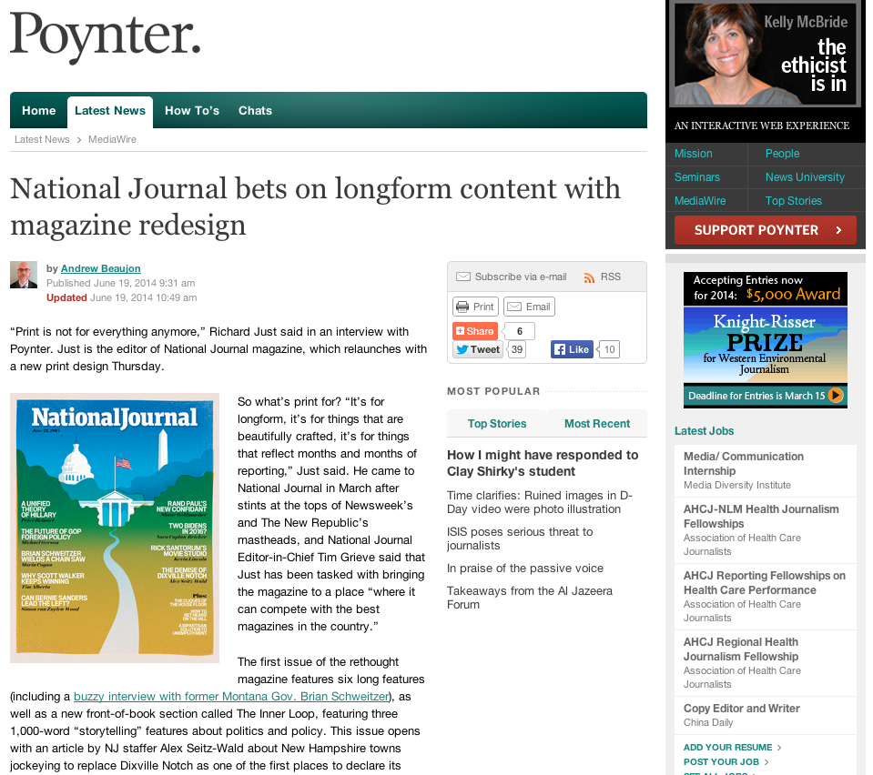The width and height of the screenshot is (873, 775).
Task: Open Andrew Beaujon author link
Action: point(101,268)
